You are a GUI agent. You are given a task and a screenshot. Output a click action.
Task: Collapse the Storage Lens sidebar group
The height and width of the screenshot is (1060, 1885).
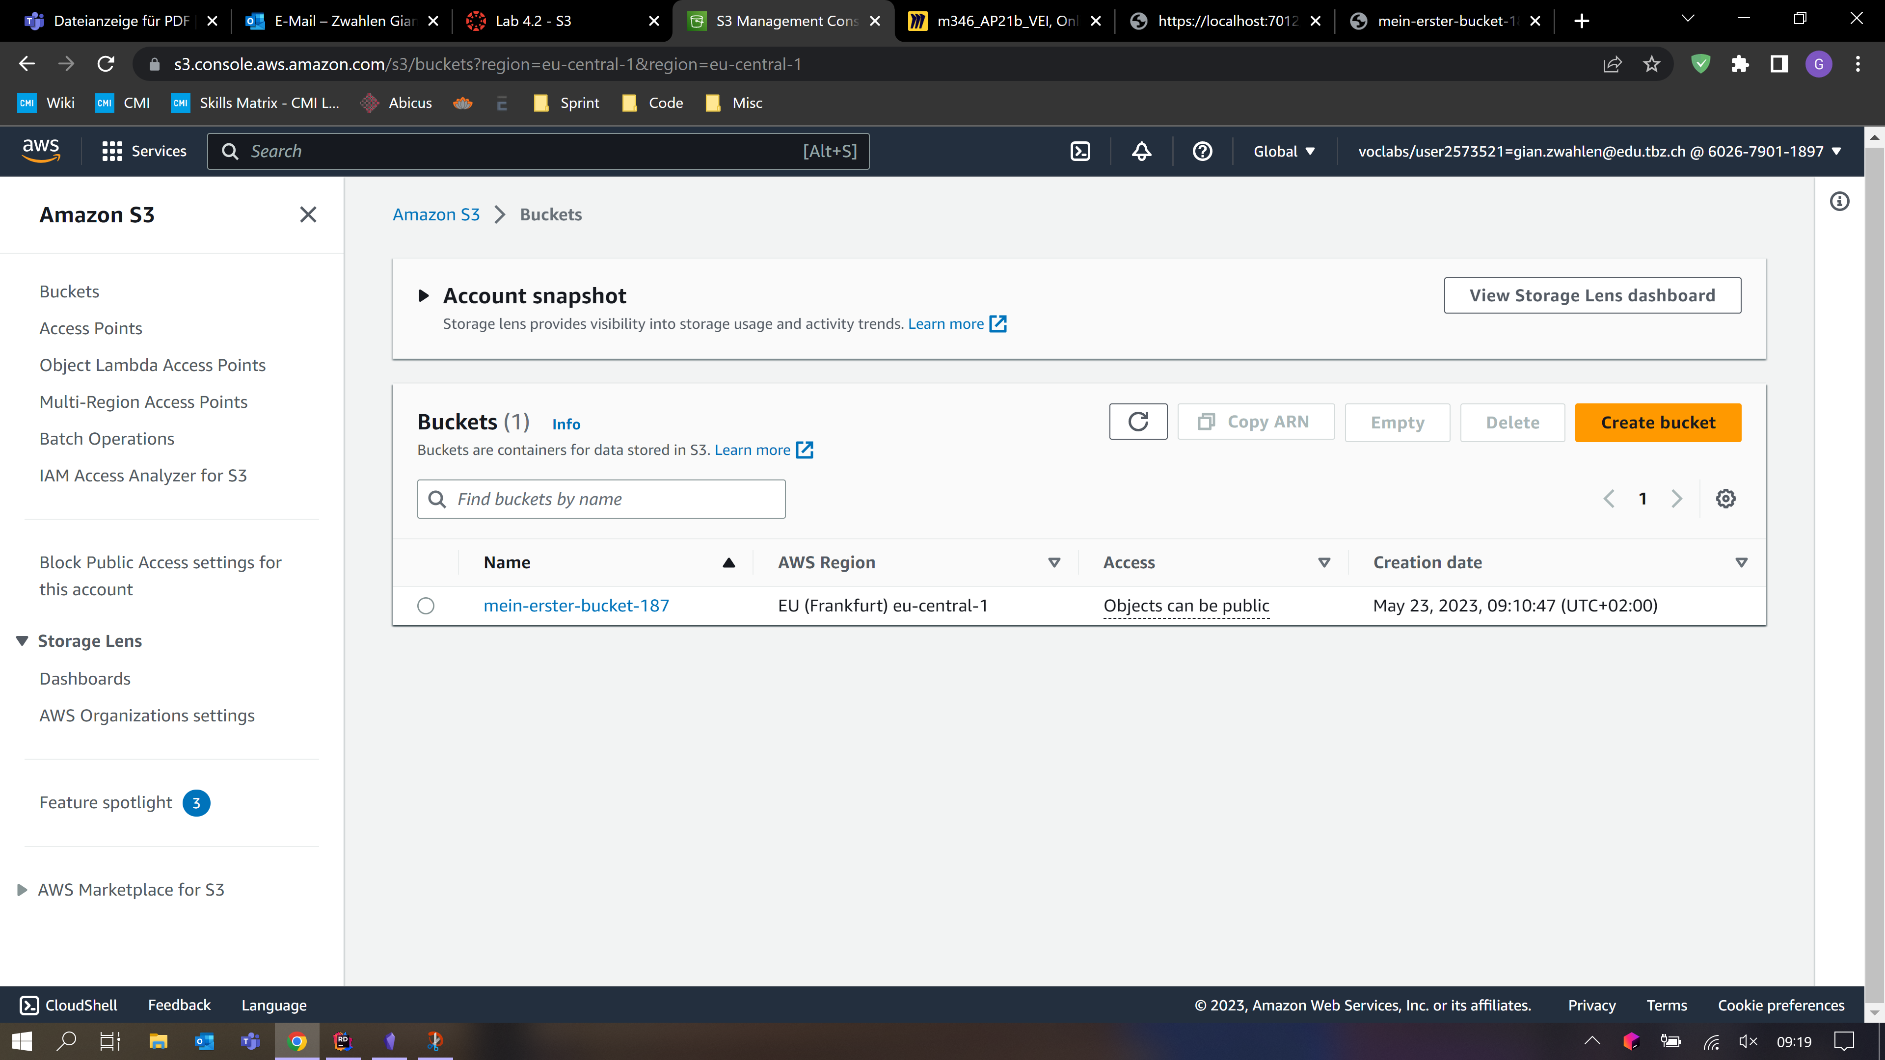click(22, 641)
